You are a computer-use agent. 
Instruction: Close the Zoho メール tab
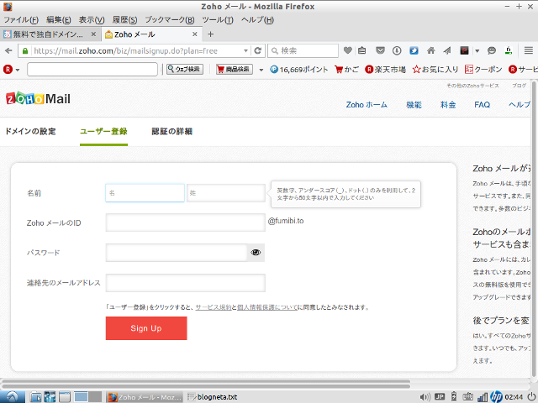tap(194, 34)
